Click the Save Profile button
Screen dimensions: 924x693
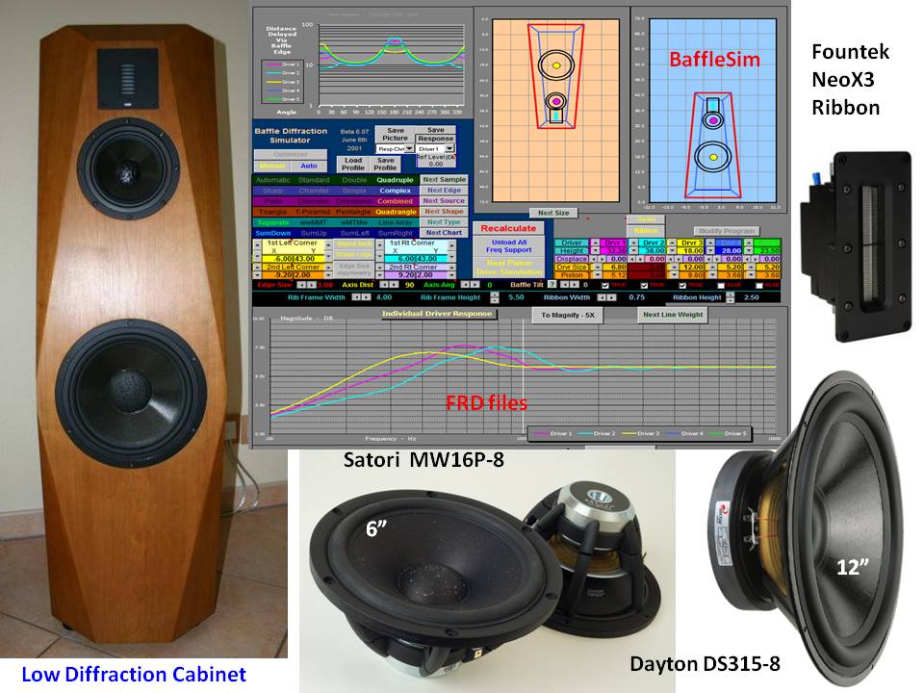coord(385,164)
